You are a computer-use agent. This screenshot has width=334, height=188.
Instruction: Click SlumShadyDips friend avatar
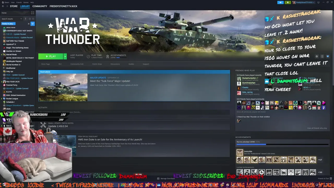(x=239, y=84)
